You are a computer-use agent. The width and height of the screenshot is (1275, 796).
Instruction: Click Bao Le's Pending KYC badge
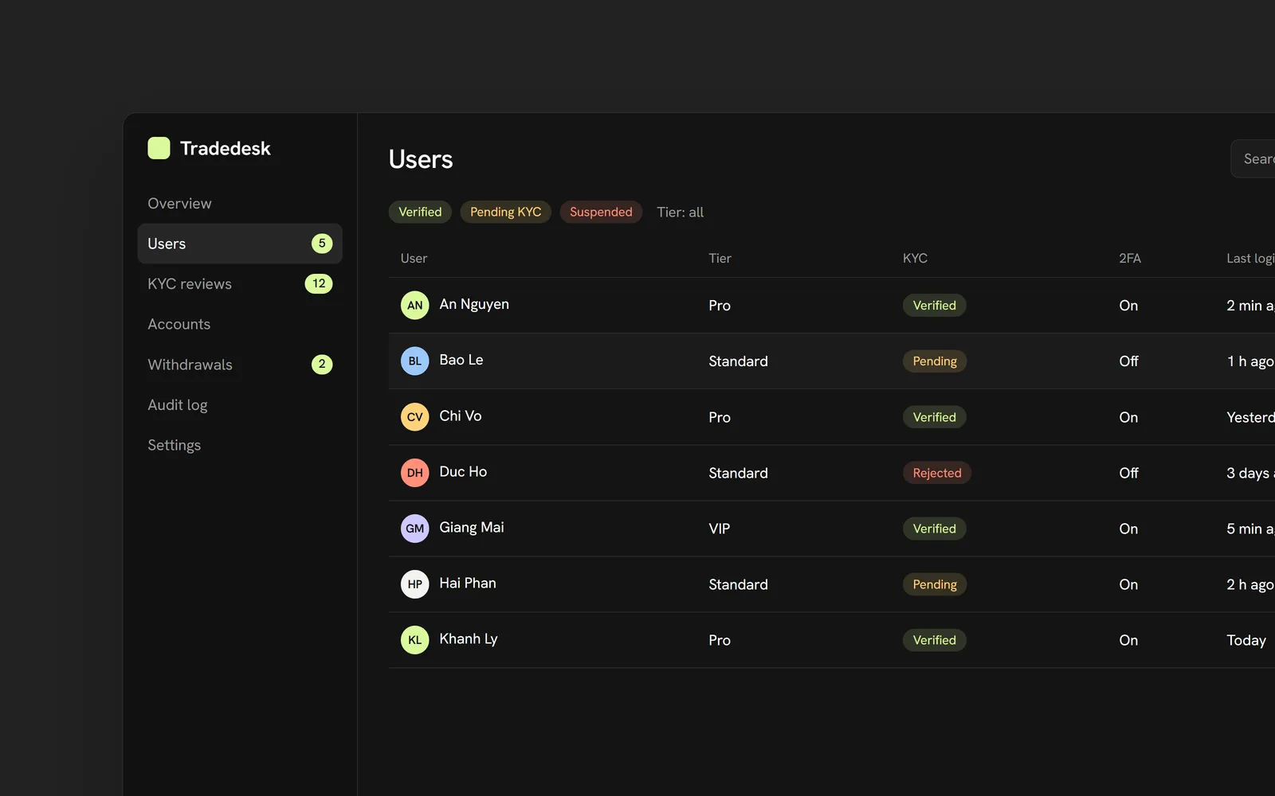935,361
